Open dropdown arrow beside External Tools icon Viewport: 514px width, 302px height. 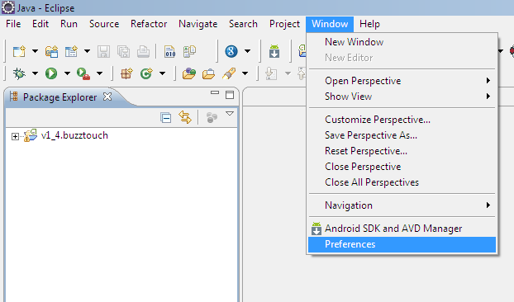coord(99,73)
